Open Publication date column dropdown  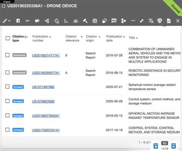124,37
